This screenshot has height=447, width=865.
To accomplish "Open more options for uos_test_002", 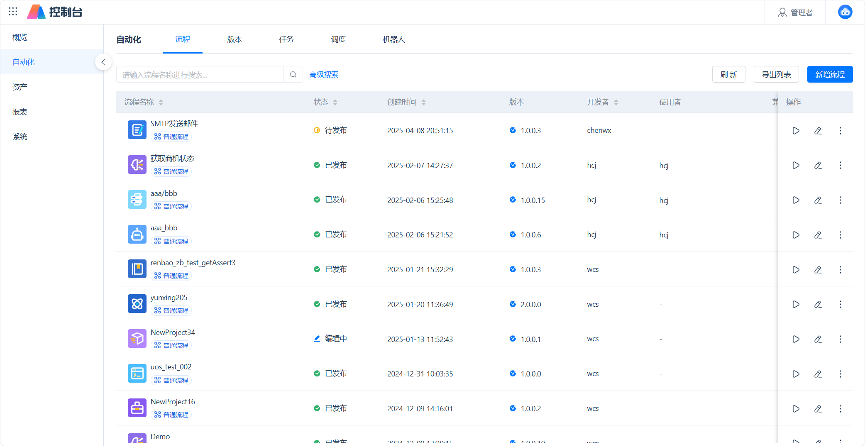I will click(x=840, y=374).
